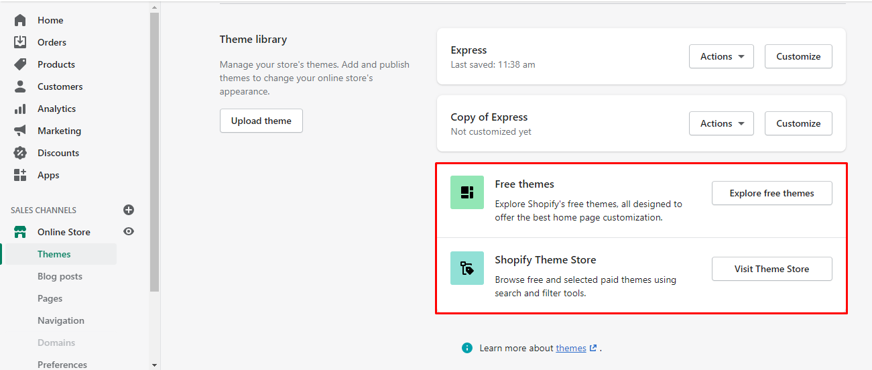Viewport: 872px width, 370px height.
Task: Go to Navigation in Online Store menu
Action: tap(61, 320)
